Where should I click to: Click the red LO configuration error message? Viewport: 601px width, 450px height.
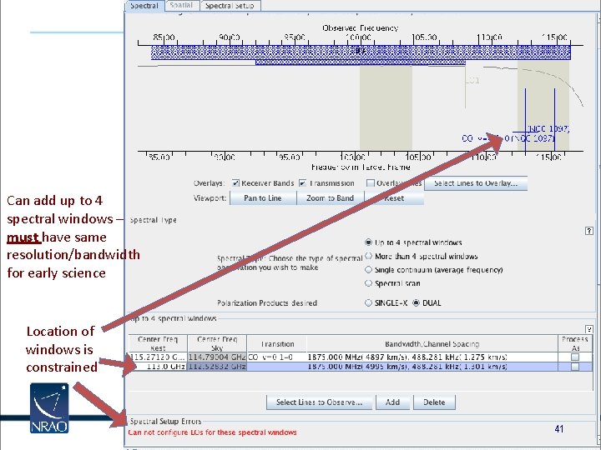[212, 432]
